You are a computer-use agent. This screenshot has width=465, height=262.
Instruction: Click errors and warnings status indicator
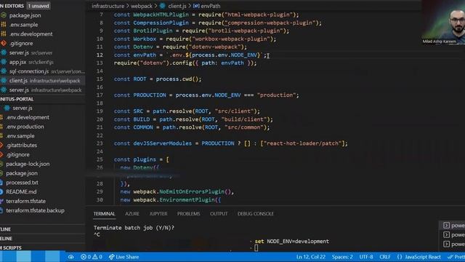click(x=92, y=257)
